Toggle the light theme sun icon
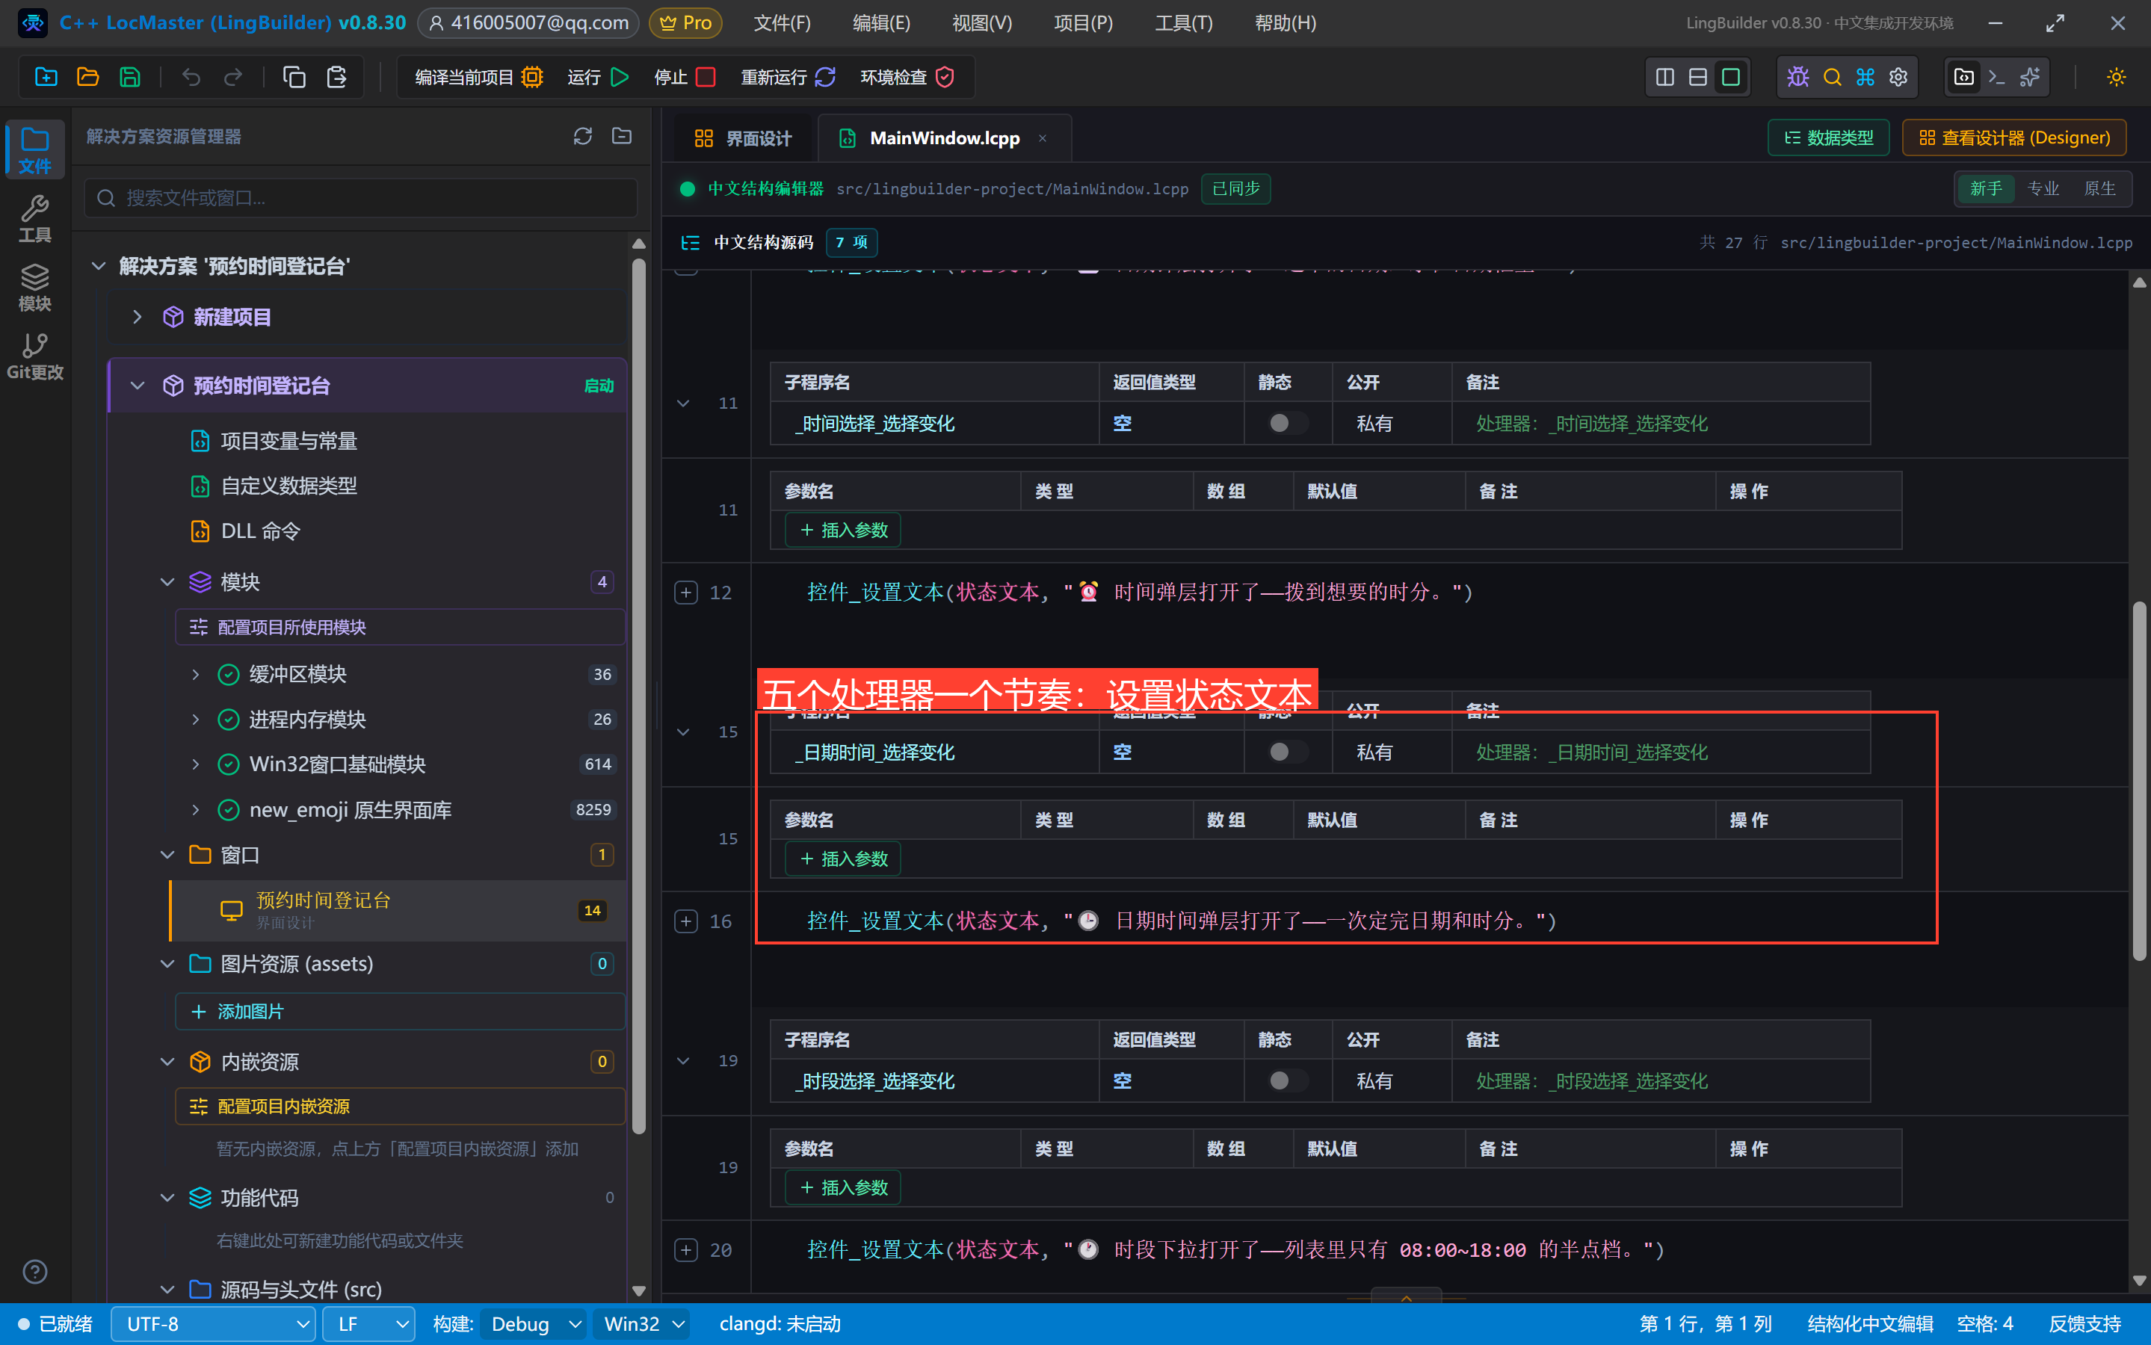Viewport: 2151px width, 1345px height. click(x=2117, y=78)
